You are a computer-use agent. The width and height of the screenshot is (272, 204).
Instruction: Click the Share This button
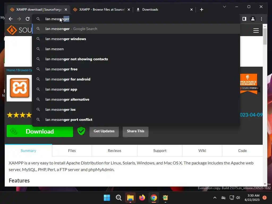[135, 131]
